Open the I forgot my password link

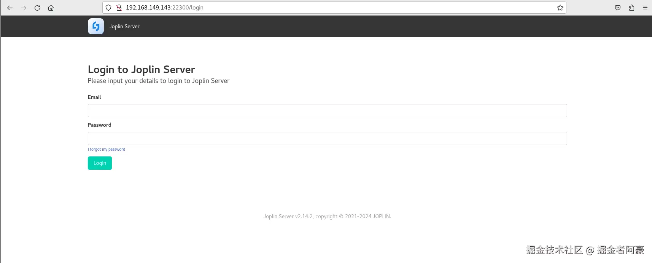(107, 149)
